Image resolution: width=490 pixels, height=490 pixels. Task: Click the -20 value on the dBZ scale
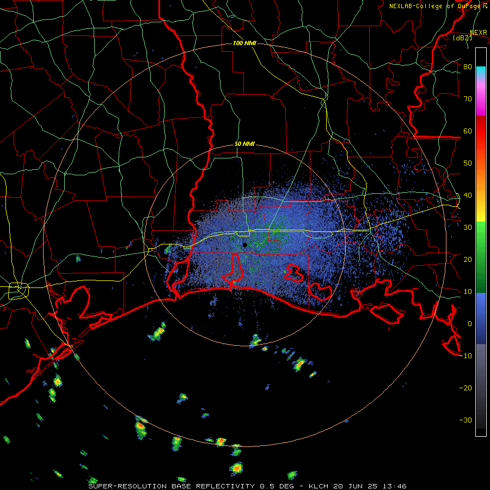pos(465,388)
